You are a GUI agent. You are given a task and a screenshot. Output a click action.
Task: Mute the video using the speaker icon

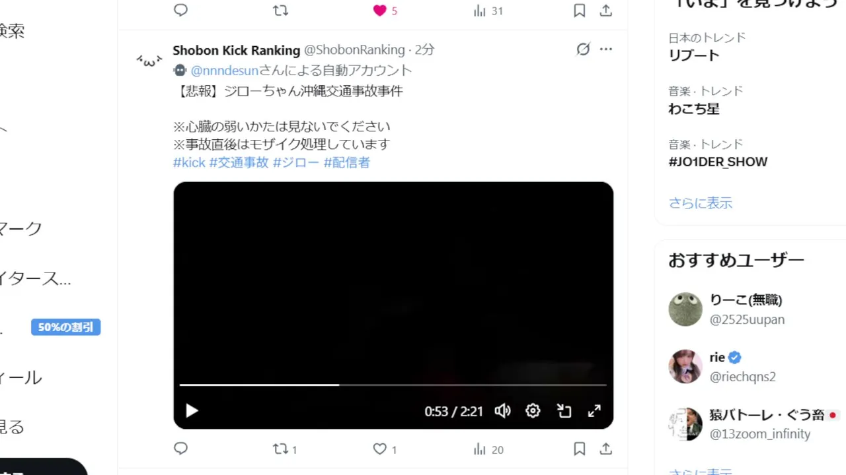(x=502, y=411)
